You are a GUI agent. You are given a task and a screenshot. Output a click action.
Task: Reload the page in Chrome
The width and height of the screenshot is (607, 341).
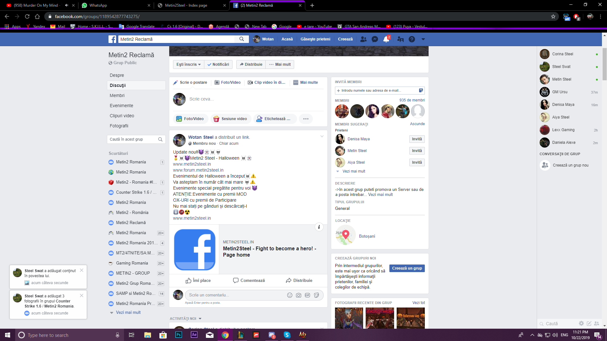(x=27, y=16)
